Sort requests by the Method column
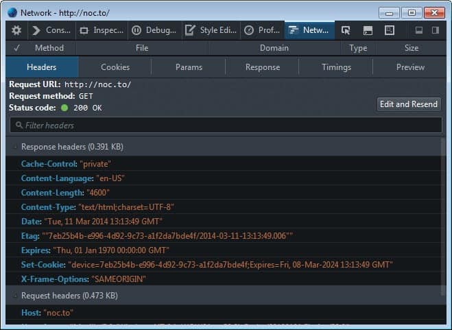This screenshot has width=452, height=330. click(x=49, y=48)
